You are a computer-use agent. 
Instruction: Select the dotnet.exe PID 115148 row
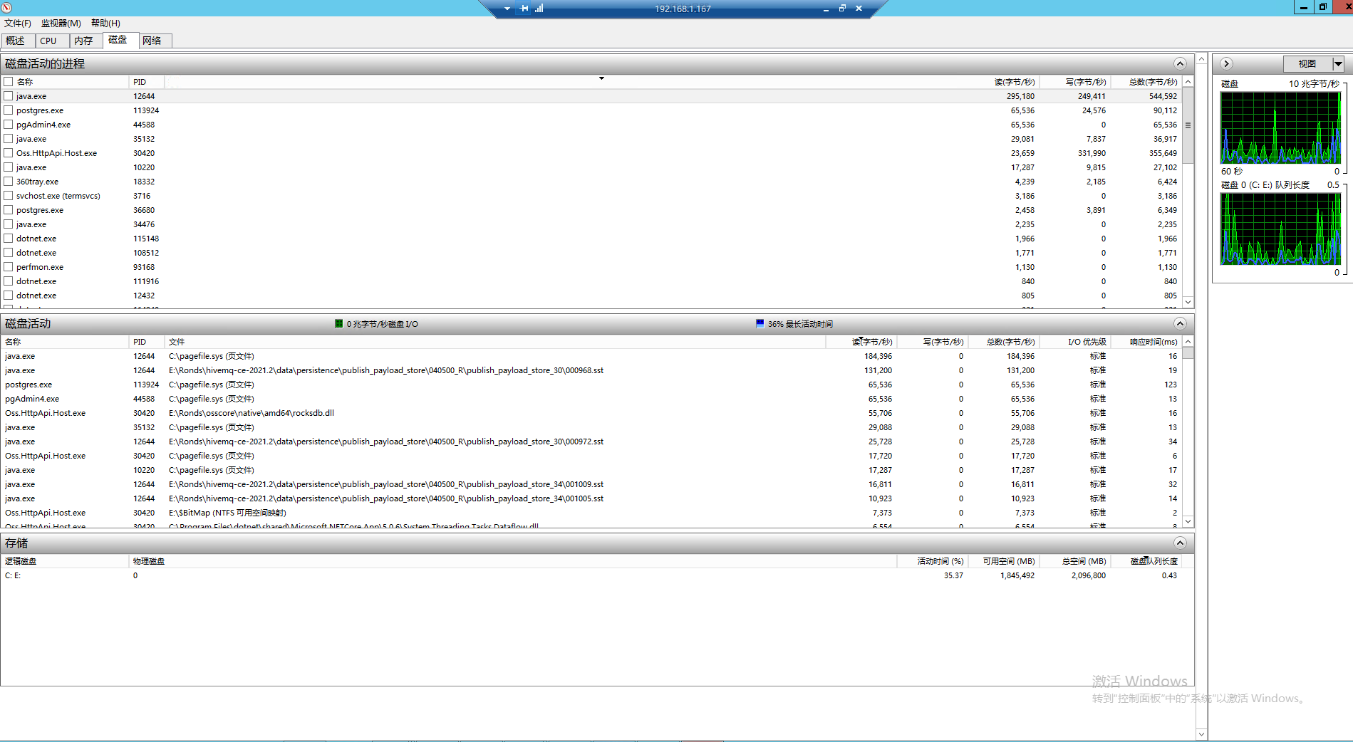591,239
